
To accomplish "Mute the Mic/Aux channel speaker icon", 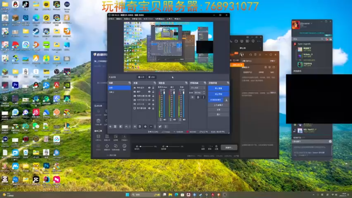I will [165, 120].
